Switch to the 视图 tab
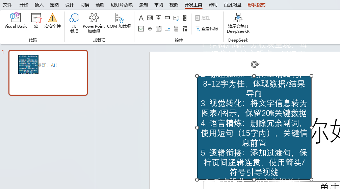The width and height of the screenshot is (340, 189). point(174,5)
